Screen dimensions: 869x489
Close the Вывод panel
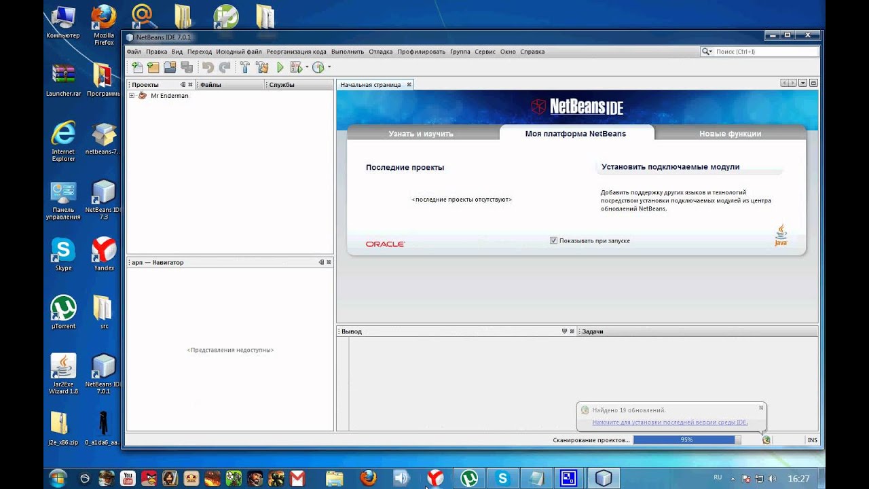(x=572, y=331)
